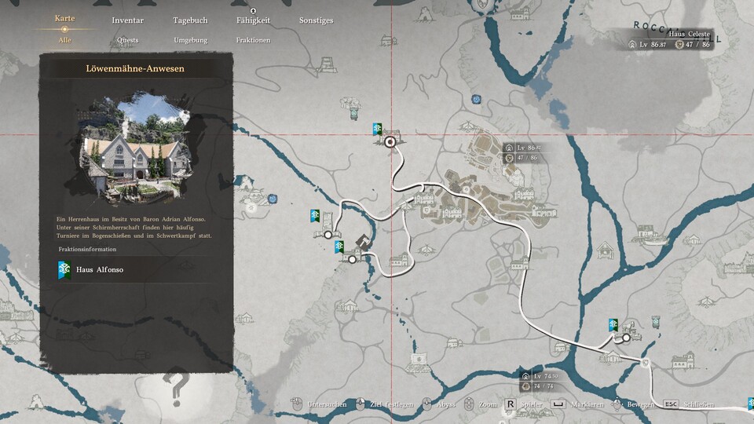This screenshot has width=754, height=424.
Task: Click the large question mark icon
Action: [177, 387]
